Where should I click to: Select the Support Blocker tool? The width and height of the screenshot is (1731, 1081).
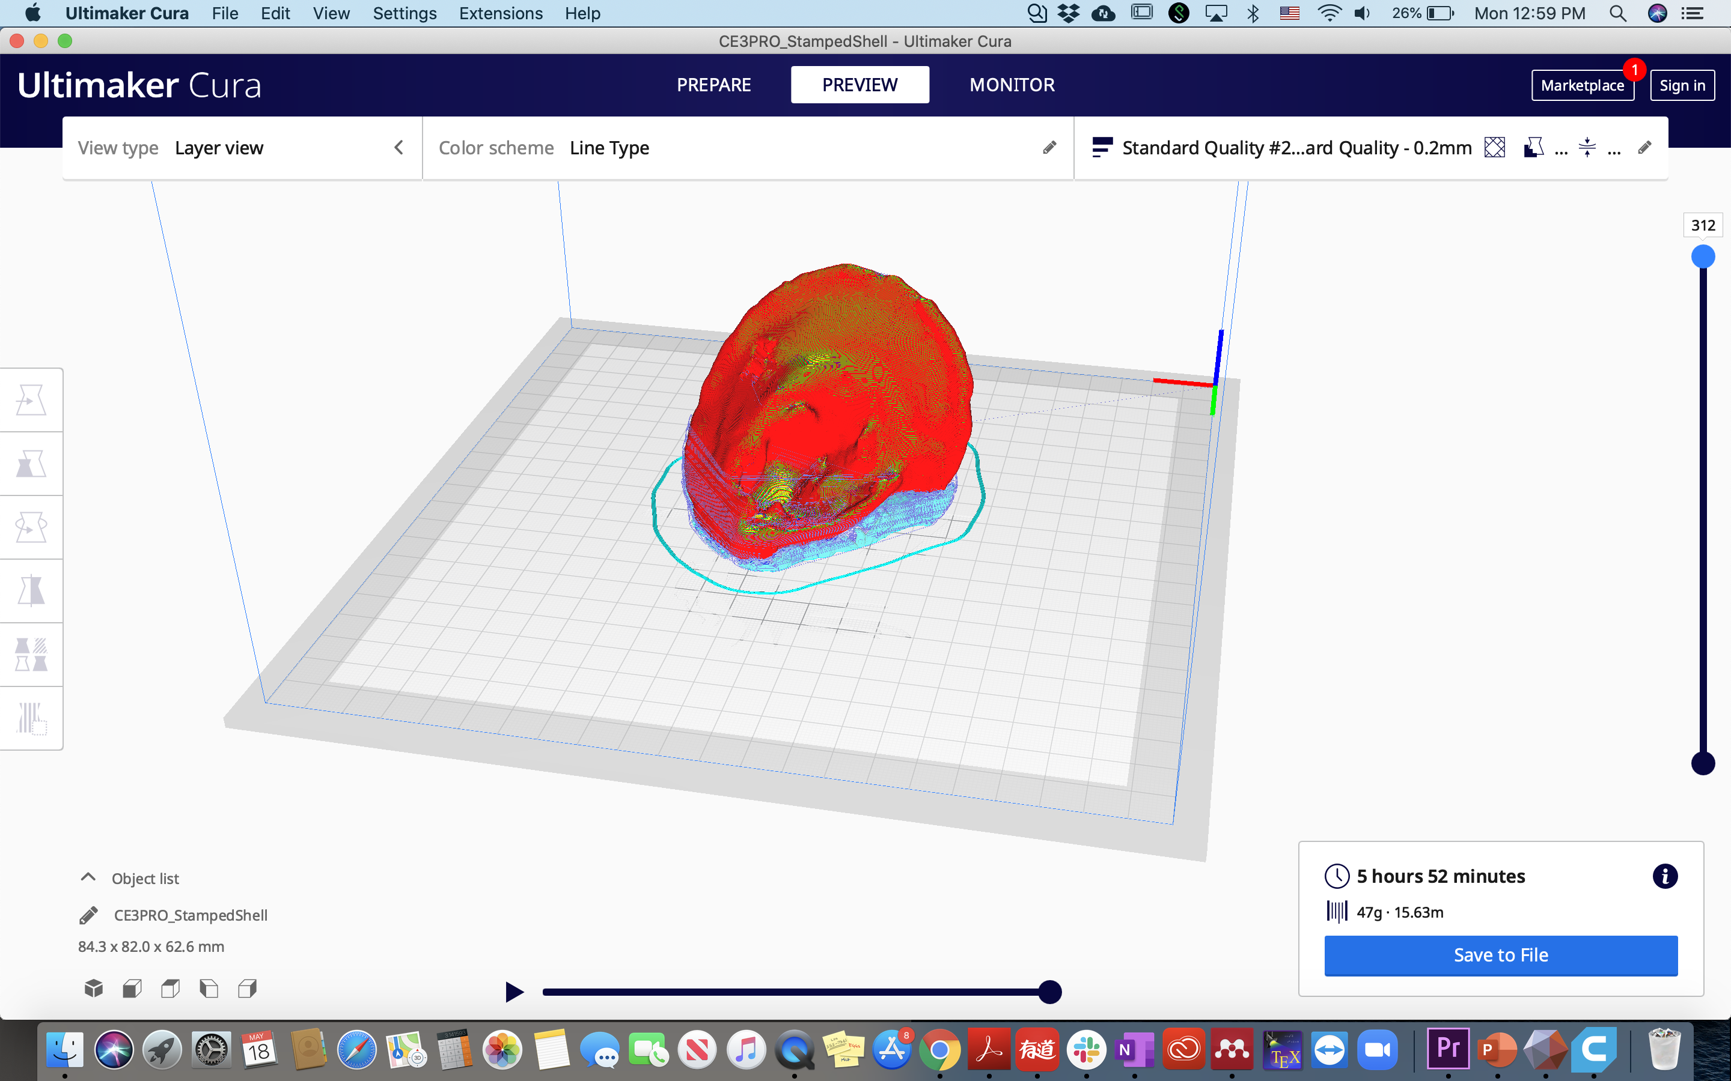click(31, 718)
